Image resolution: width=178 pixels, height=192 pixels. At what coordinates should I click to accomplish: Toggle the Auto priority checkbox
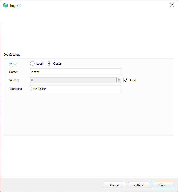126,80
